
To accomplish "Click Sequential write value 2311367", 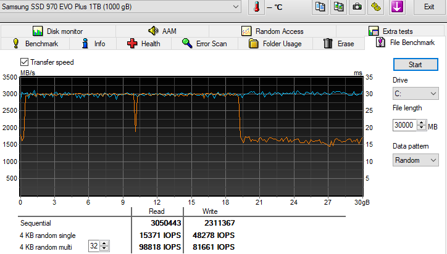I will 219,223.
